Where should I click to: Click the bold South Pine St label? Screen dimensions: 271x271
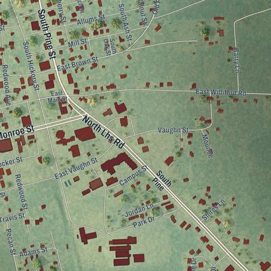click(47, 33)
